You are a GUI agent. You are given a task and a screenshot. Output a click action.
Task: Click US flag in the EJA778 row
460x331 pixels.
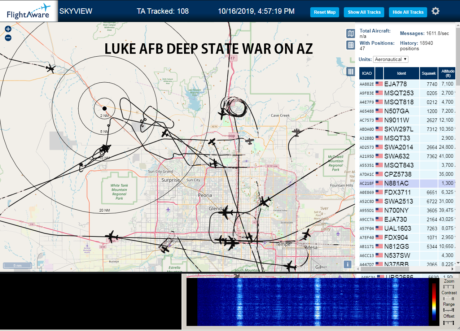click(379, 84)
